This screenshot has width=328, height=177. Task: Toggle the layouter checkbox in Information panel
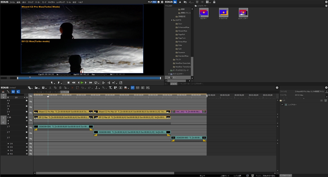tap(282, 105)
